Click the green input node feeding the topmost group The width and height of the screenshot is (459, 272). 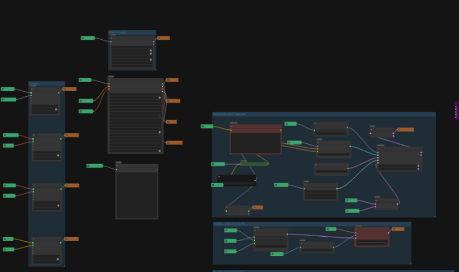click(x=87, y=38)
